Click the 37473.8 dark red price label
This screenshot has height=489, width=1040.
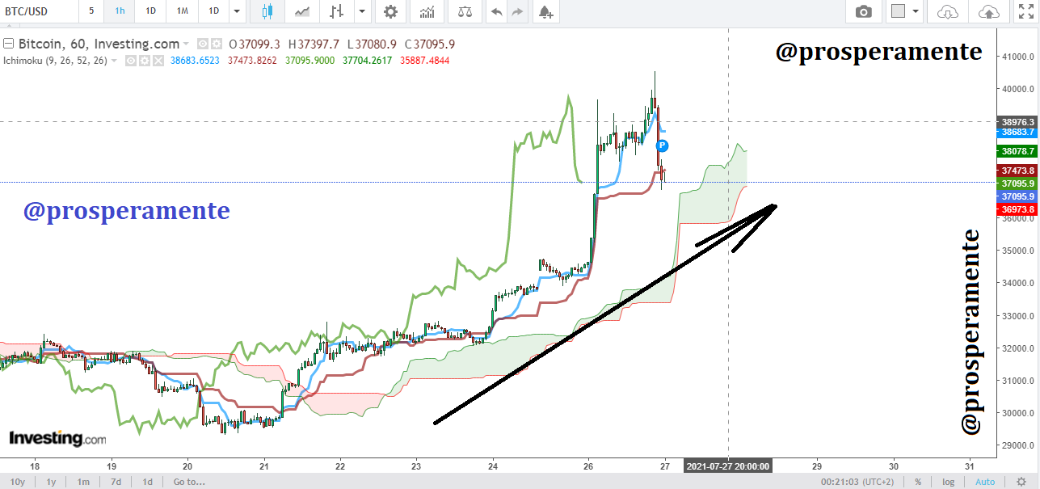point(1018,171)
